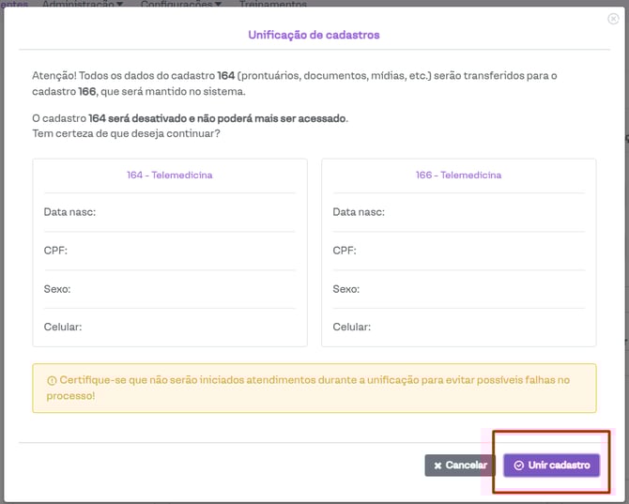Click the check icon on Unir cadastro
Screen dimensions: 629x504
[x=518, y=466]
